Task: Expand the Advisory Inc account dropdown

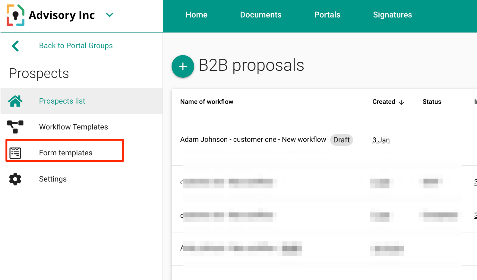Action: click(109, 15)
